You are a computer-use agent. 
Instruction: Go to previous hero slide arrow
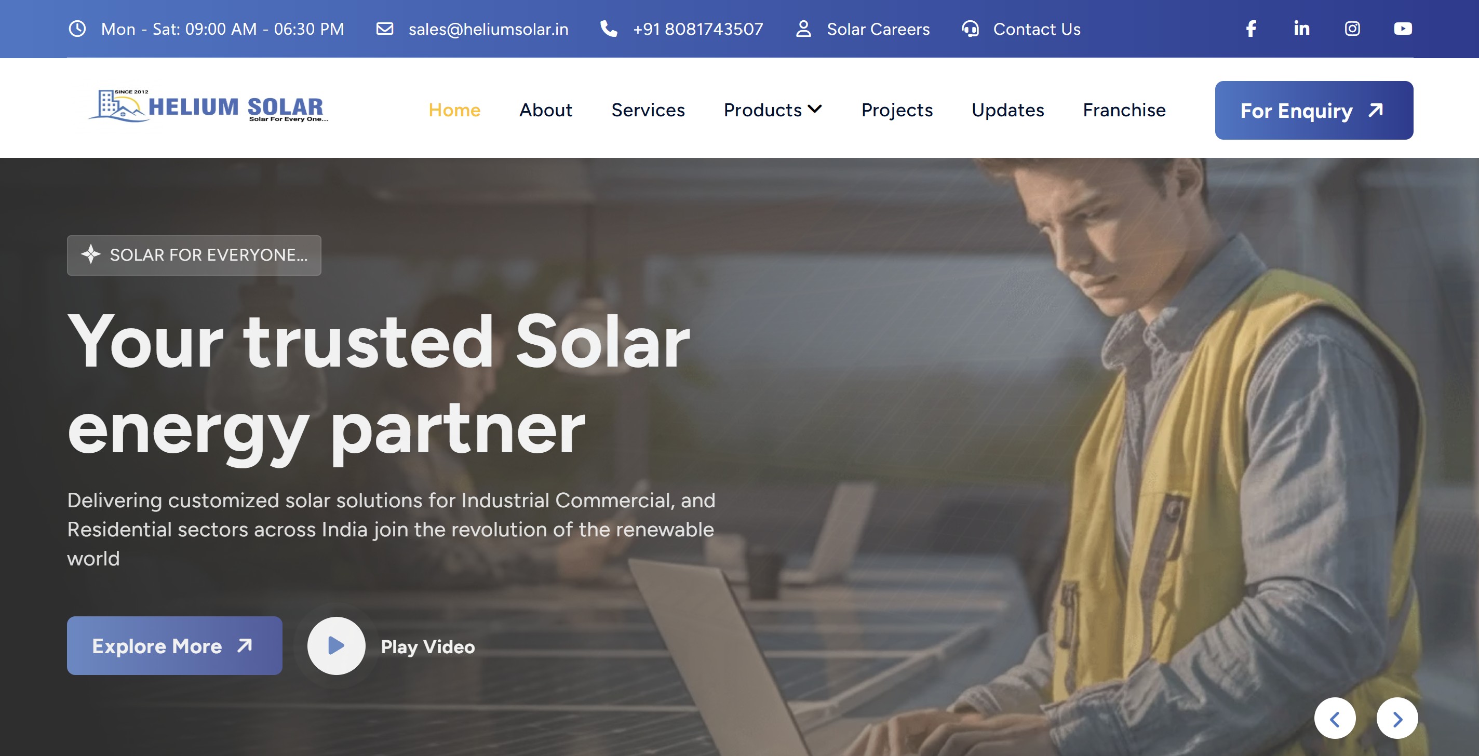(1335, 718)
